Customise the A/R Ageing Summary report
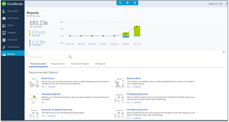 pos(137,102)
